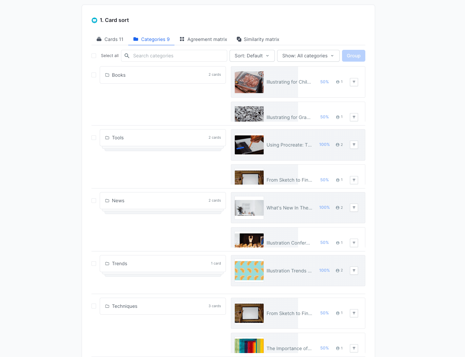The image size is (465, 357).
Task: Click the search magnifier icon
Action: tap(127, 56)
